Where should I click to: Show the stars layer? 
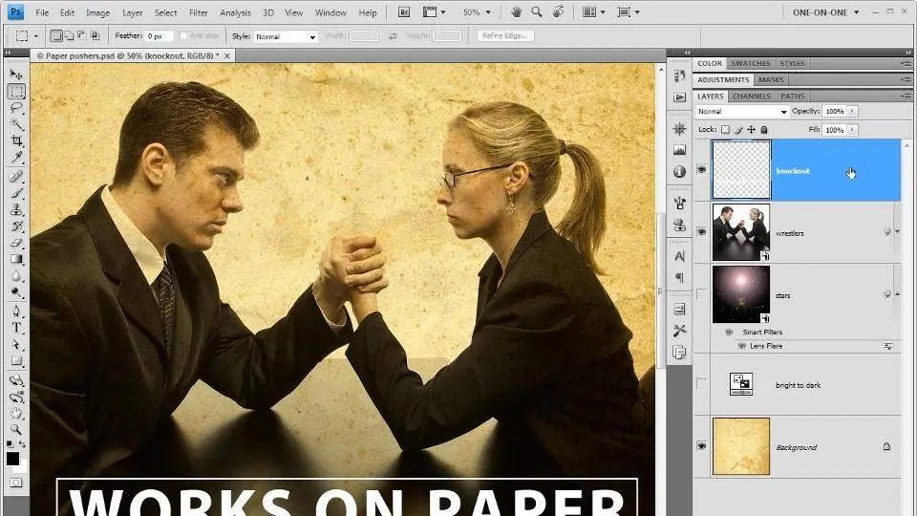pyautogui.click(x=702, y=294)
